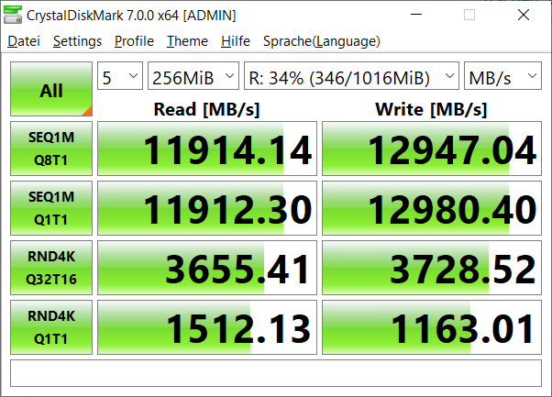The image size is (552, 397).
Task: Click RND4K Q32T16 read value 3655.41
Action: point(207,268)
